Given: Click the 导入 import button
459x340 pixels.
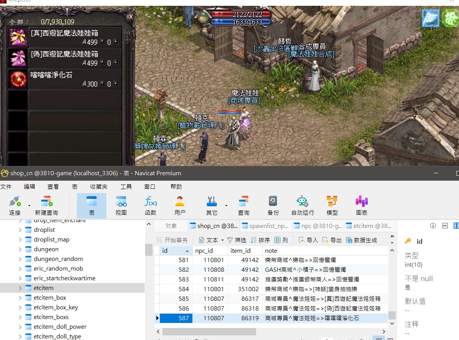Looking at the screenshot, I should 308,240.
